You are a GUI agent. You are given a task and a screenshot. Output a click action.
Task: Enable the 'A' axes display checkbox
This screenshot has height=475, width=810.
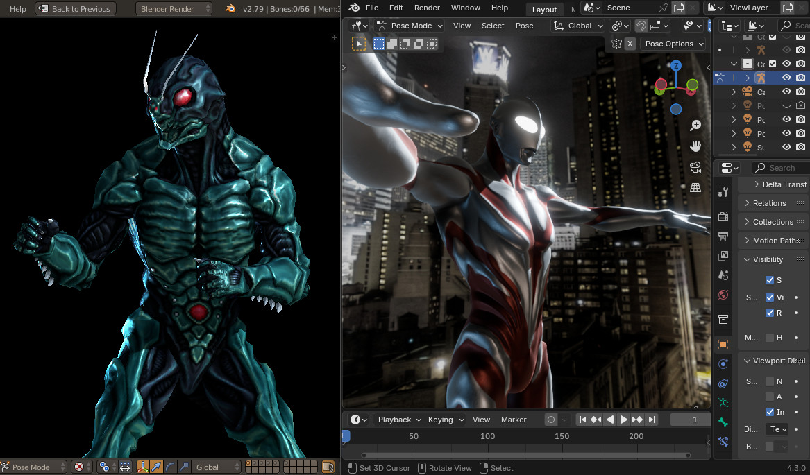pyautogui.click(x=770, y=397)
